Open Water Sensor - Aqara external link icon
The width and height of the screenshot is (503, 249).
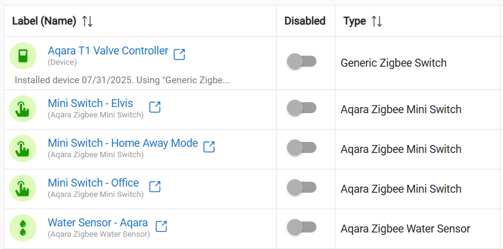[161, 226]
